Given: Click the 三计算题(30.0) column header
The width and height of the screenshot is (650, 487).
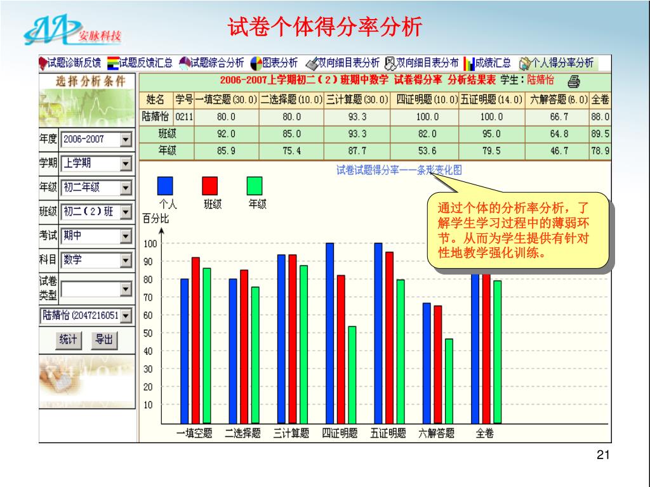Looking at the screenshot, I should (357, 100).
